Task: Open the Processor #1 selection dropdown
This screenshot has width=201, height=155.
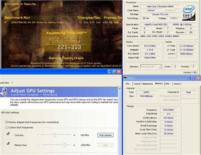Action: click(x=160, y=66)
